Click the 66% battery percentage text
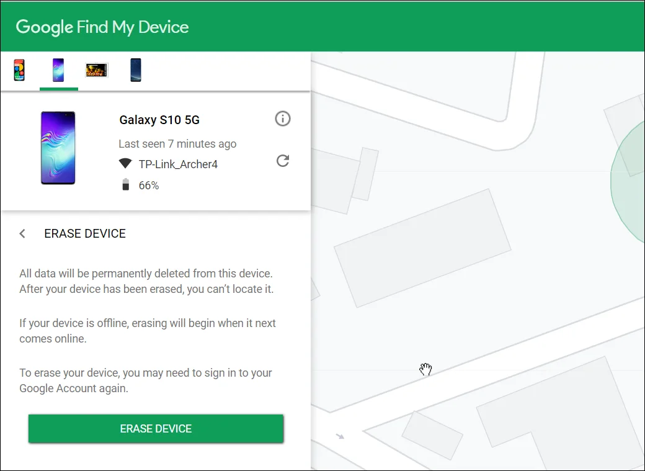645x471 pixels. (149, 186)
